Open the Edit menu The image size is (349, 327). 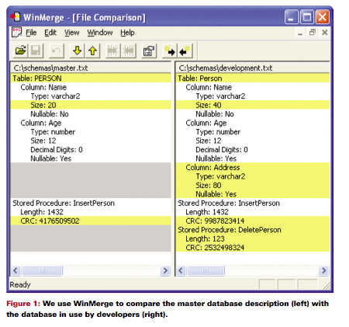coord(50,33)
